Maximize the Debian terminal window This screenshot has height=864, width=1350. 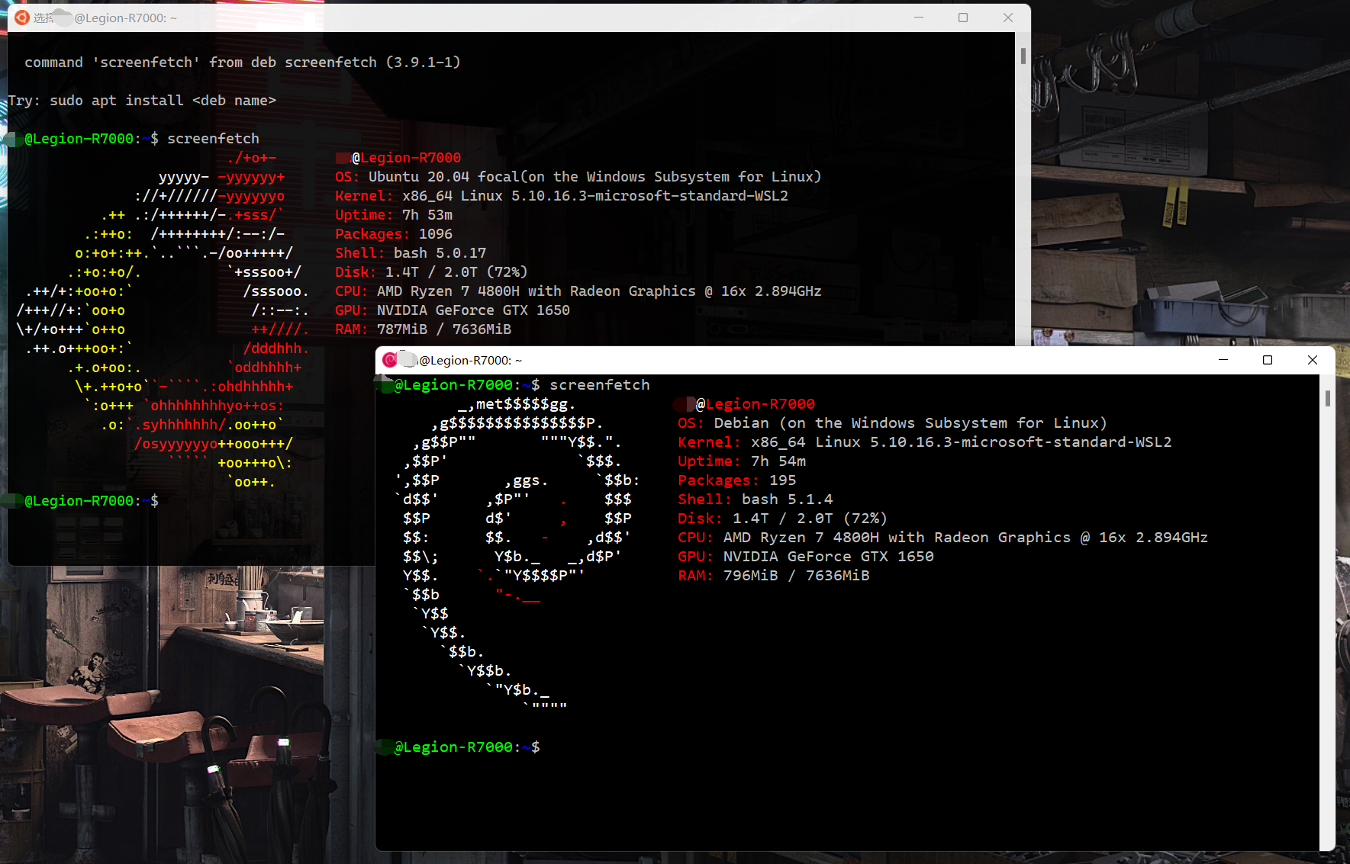[x=1268, y=360]
